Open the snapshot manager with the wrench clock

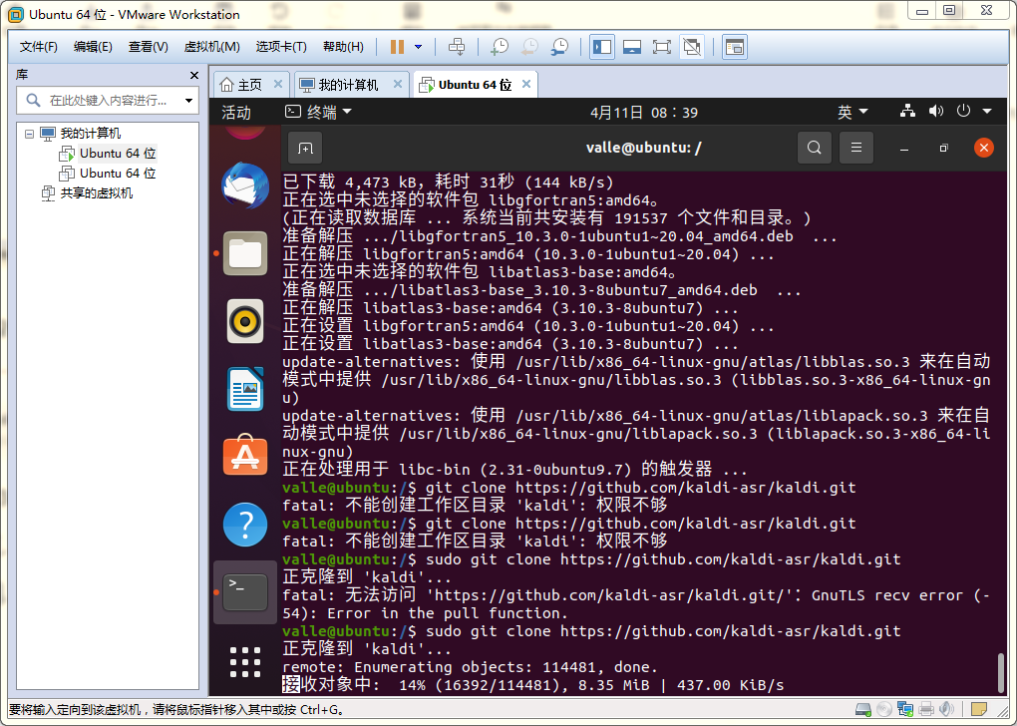click(x=559, y=47)
